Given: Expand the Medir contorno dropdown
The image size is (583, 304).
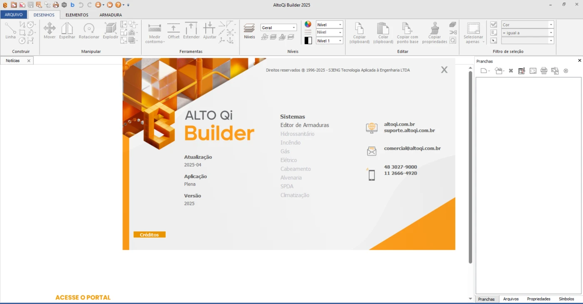Looking at the screenshot, I should coord(164,42).
